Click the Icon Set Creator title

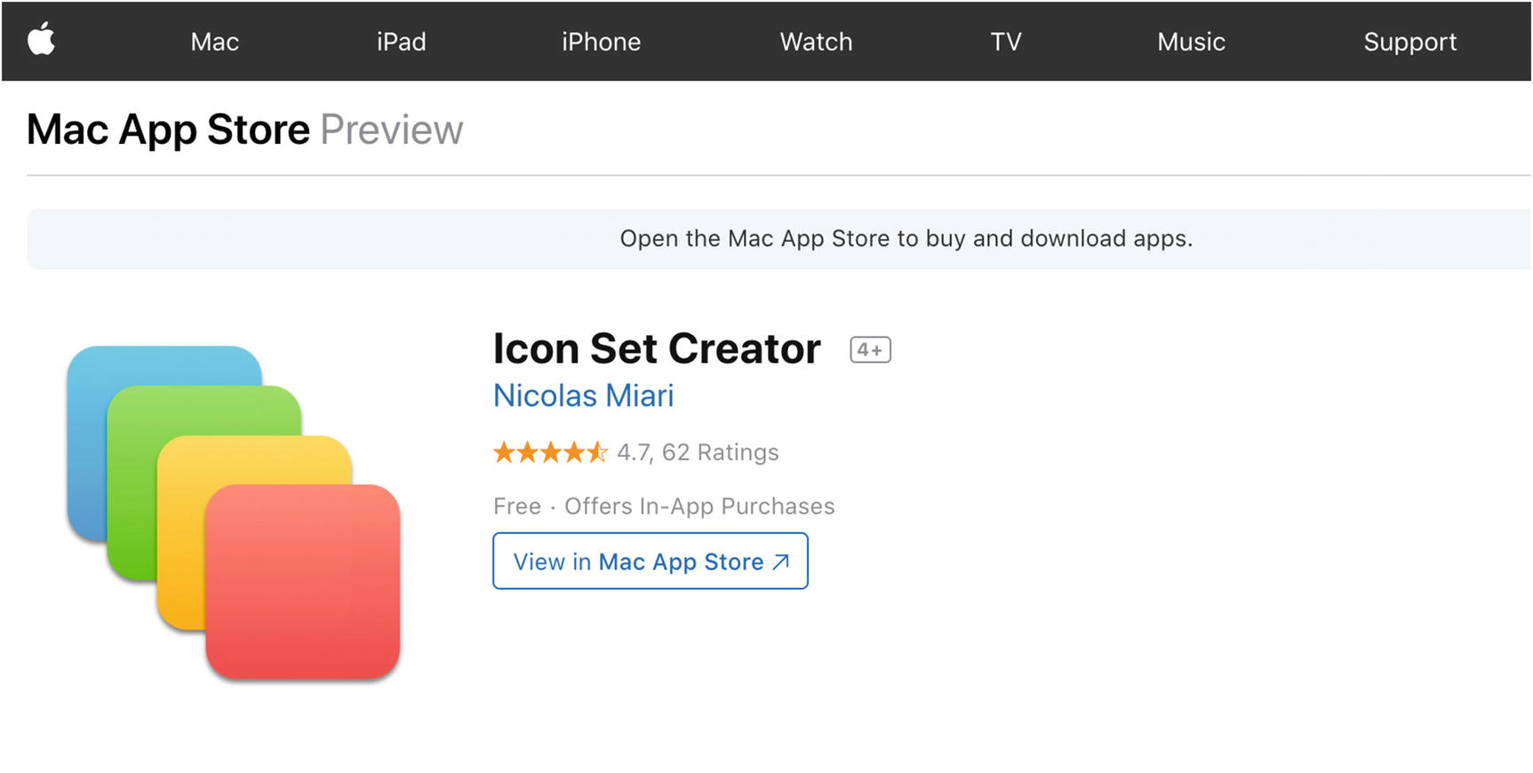coord(657,348)
